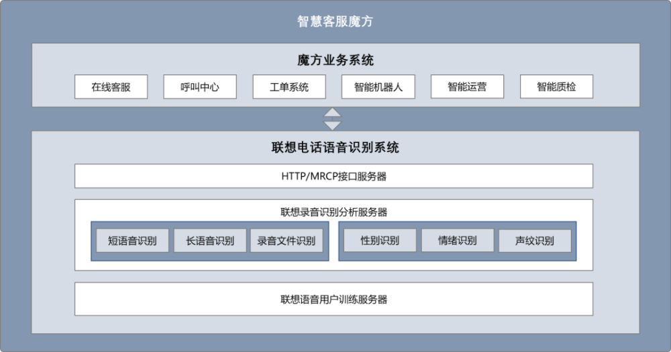671x352 pixels.
Task: Click the HTTP/MRCP接口服务器 bar
Action: pyautogui.click(x=333, y=176)
